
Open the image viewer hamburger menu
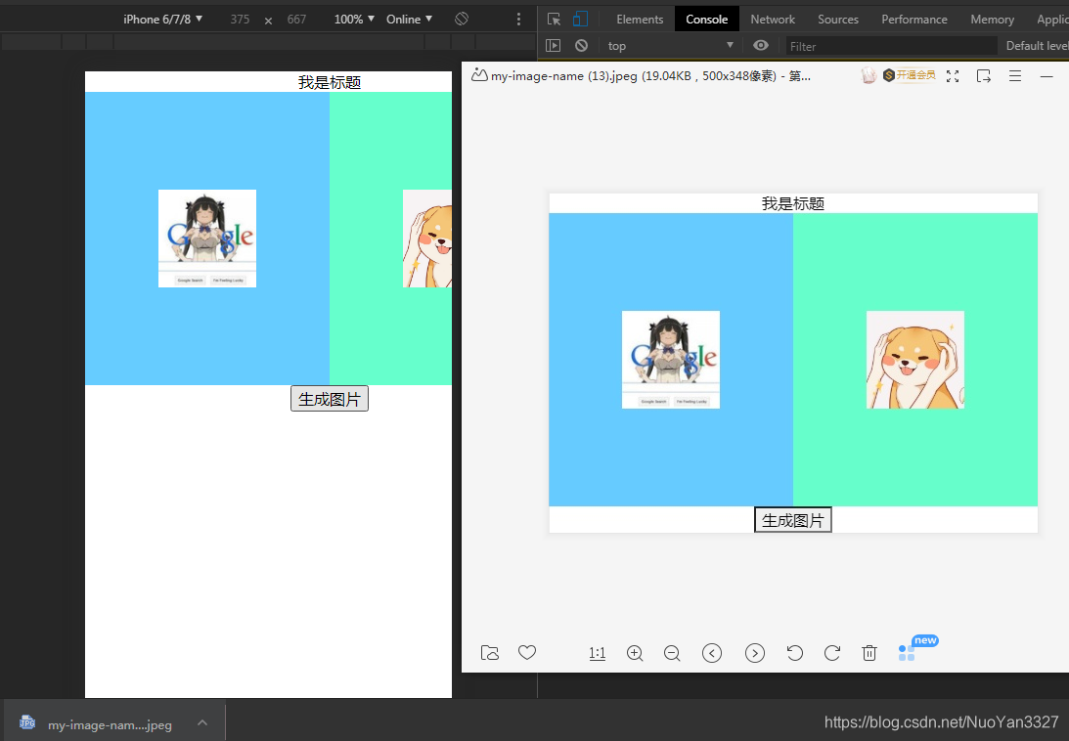pos(1015,76)
